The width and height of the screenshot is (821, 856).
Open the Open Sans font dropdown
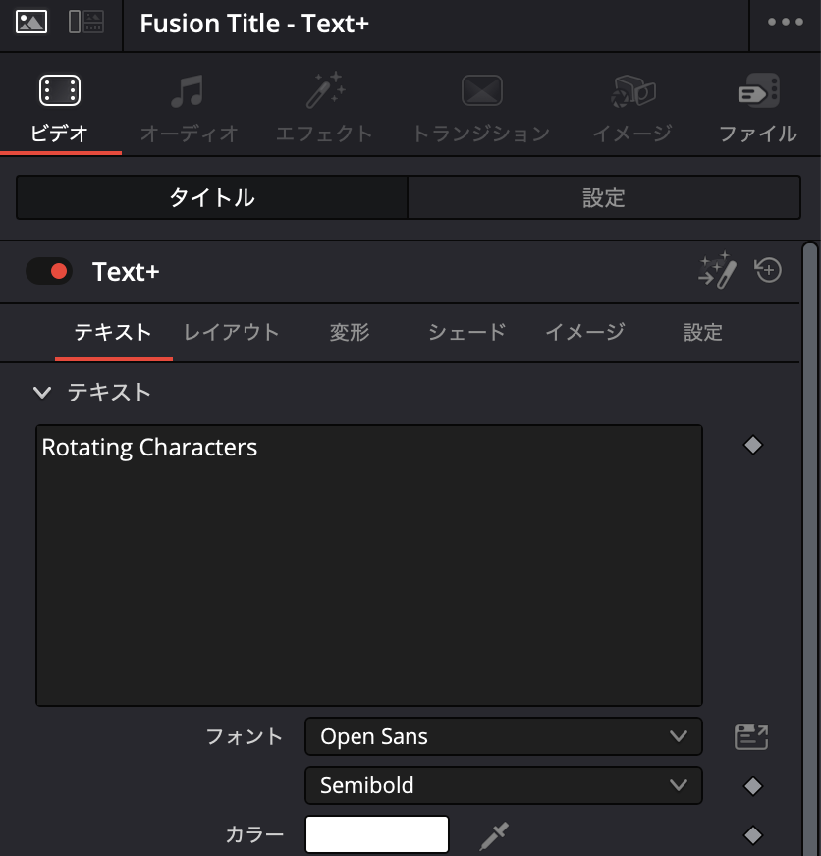click(503, 736)
